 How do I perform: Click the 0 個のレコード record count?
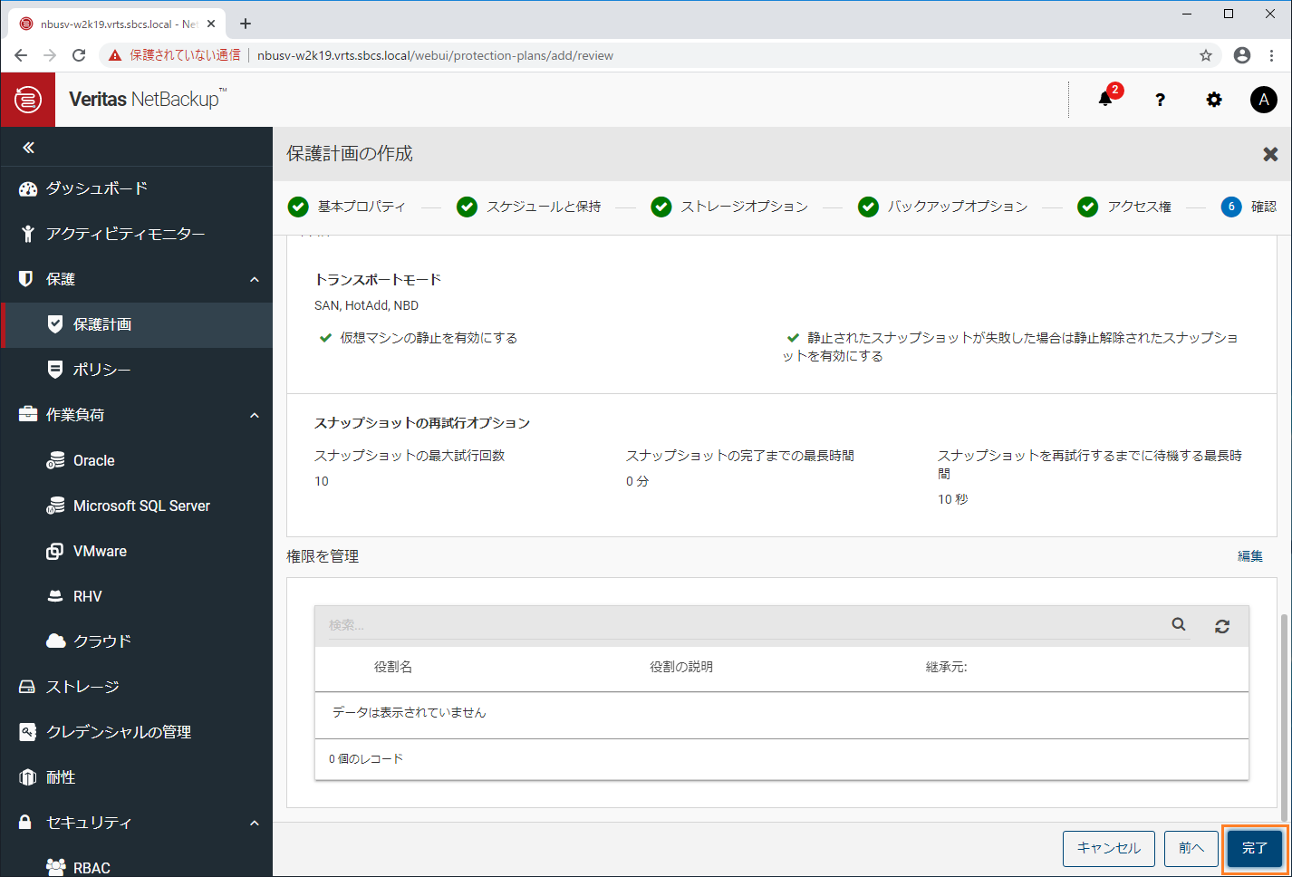366,759
